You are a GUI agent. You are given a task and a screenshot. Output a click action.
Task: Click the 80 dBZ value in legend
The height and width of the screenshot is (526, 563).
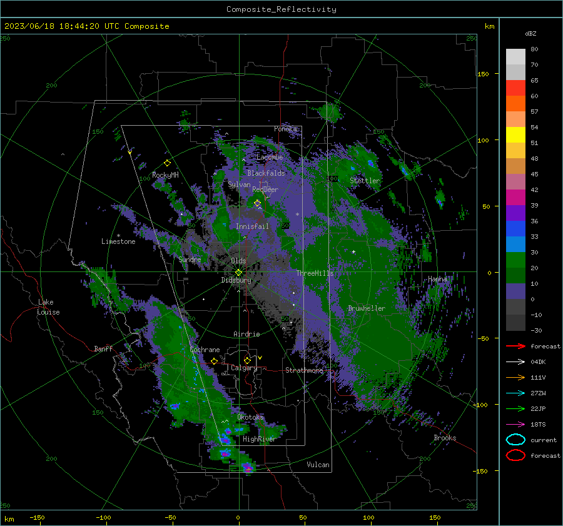click(534, 49)
